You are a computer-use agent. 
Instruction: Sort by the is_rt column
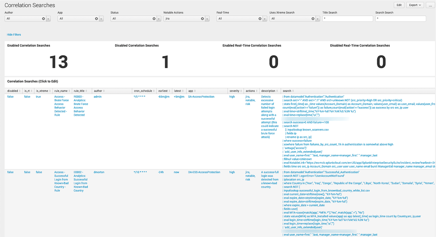tap(28, 91)
